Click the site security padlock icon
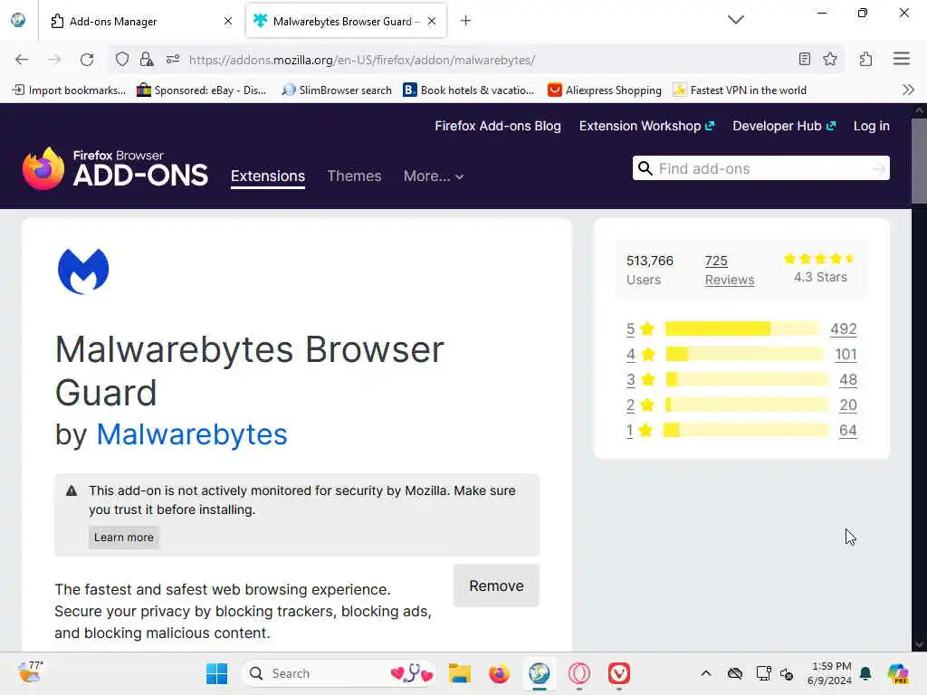This screenshot has width=927, height=695. point(146,59)
